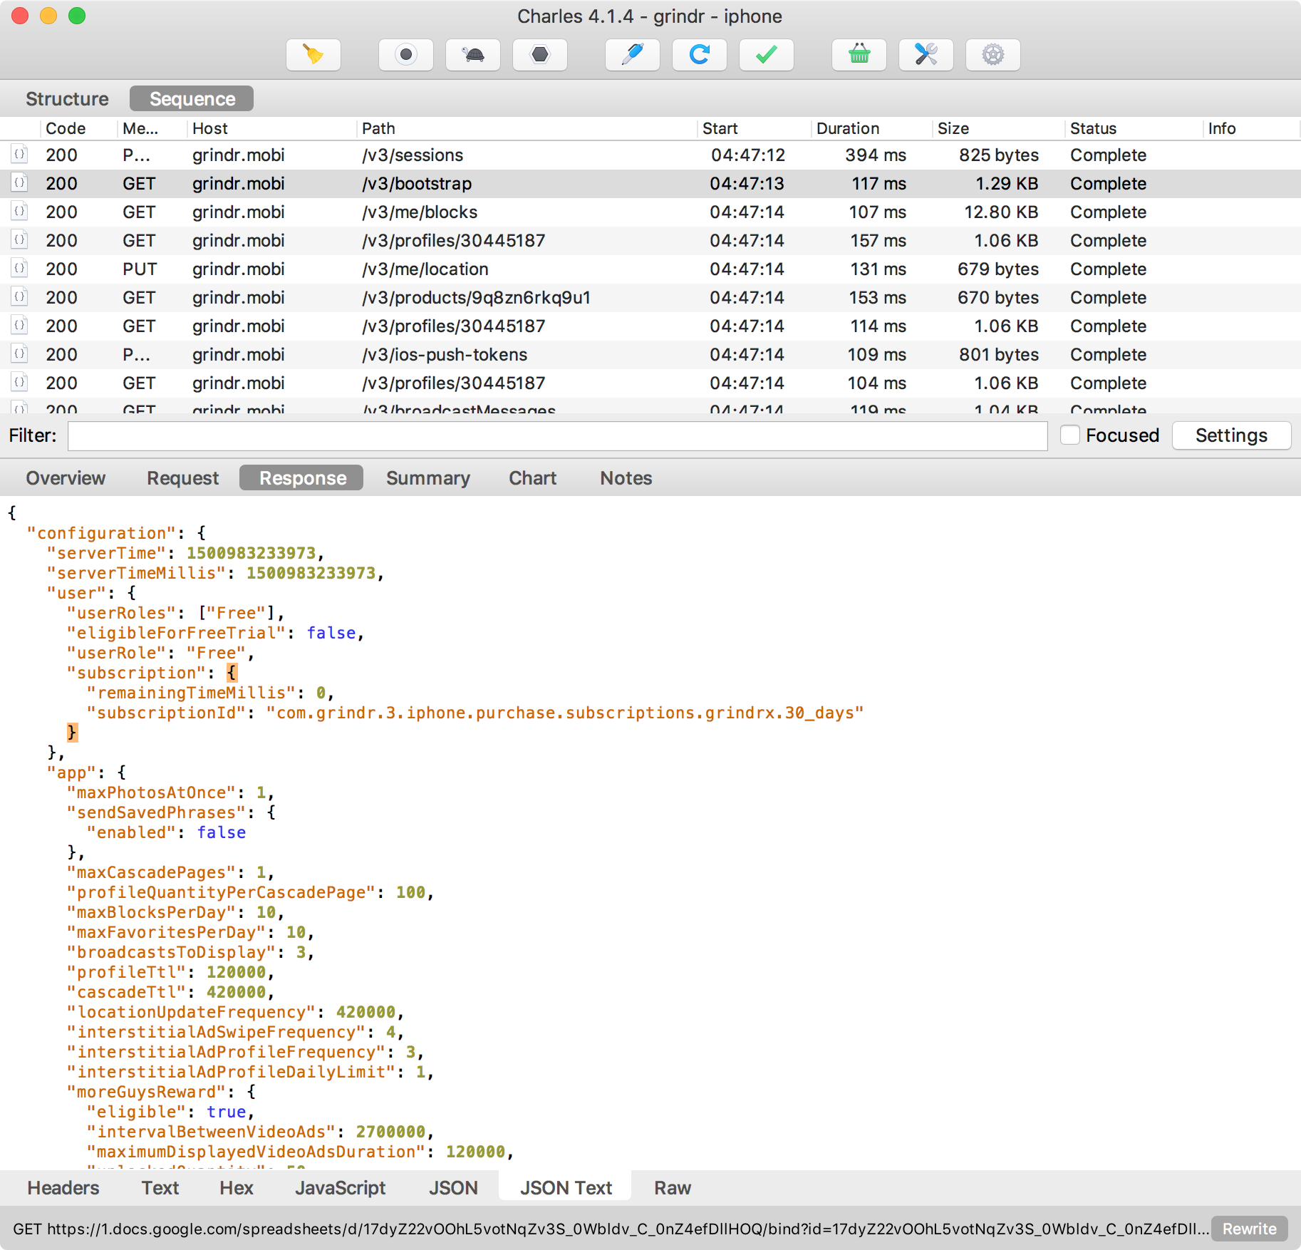The image size is (1301, 1250).
Task: Toggle breakpoints with the hexagon icon
Action: (540, 55)
